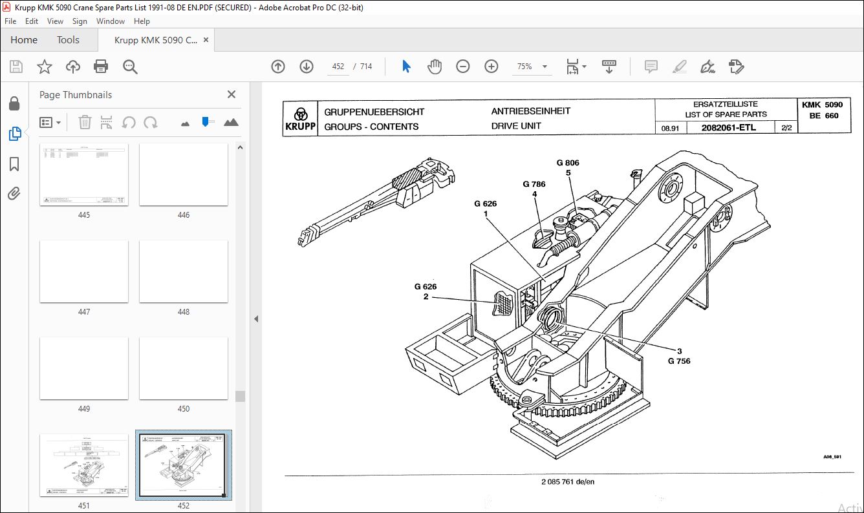This screenshot has height=513, width=864.
Task: Open the thumbnails options menu dropdown
Action: point(50,121)
